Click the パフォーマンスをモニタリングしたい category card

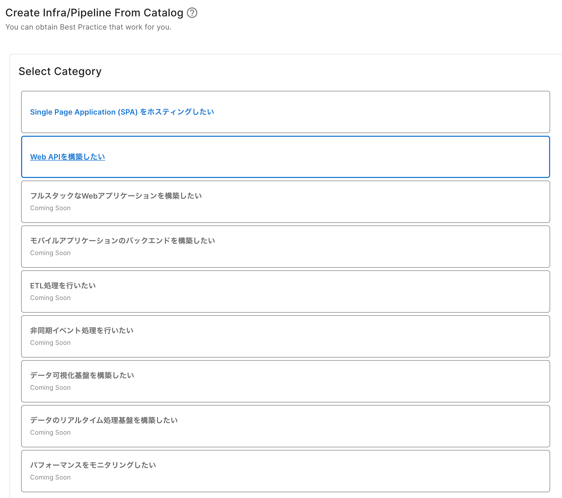pyautogui.click(x=285, y=471)
